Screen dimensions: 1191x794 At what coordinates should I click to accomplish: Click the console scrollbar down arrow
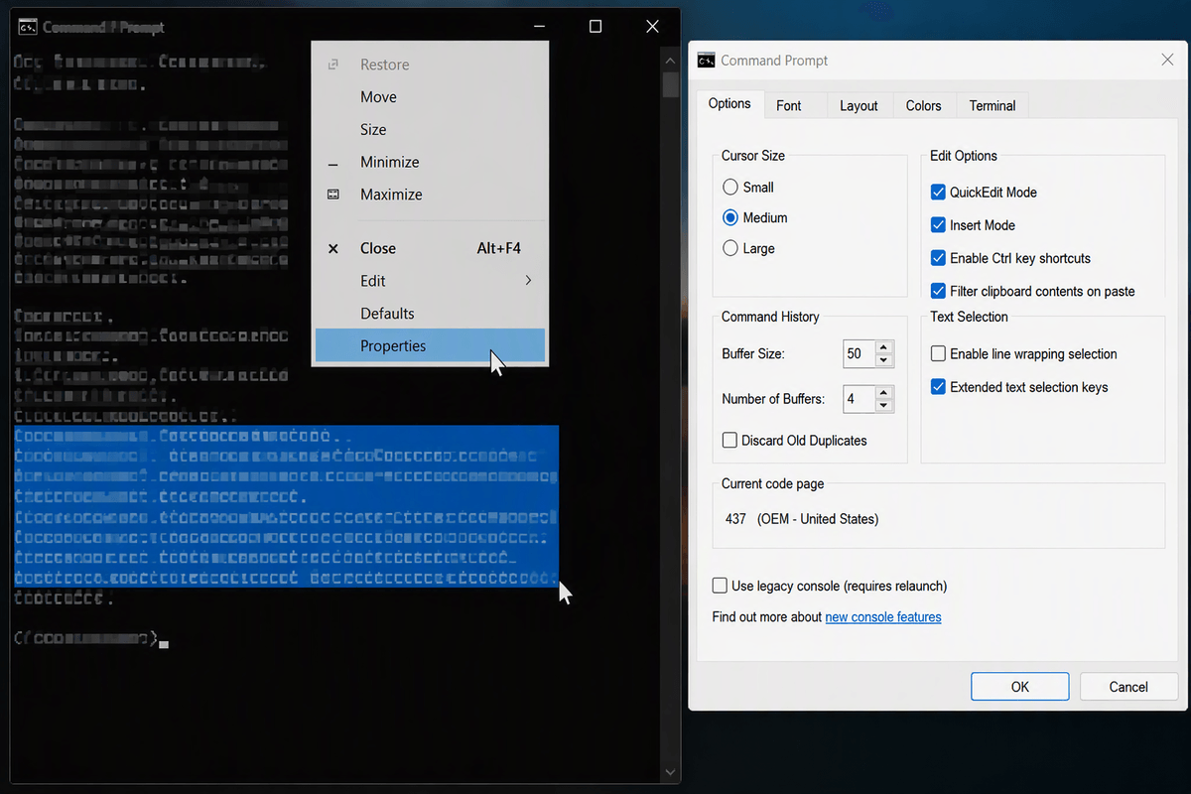[671, 771]
